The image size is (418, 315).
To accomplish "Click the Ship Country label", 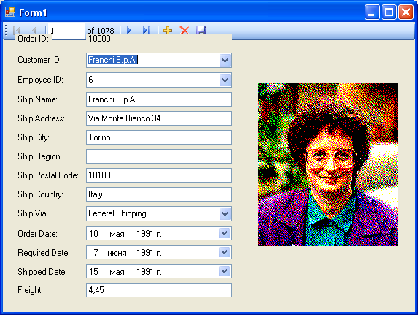I will point(40,194).
